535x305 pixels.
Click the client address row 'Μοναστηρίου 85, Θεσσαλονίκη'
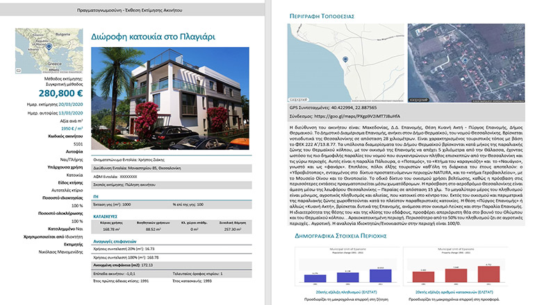172,168
